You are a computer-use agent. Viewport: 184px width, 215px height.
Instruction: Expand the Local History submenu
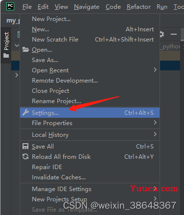155,134
